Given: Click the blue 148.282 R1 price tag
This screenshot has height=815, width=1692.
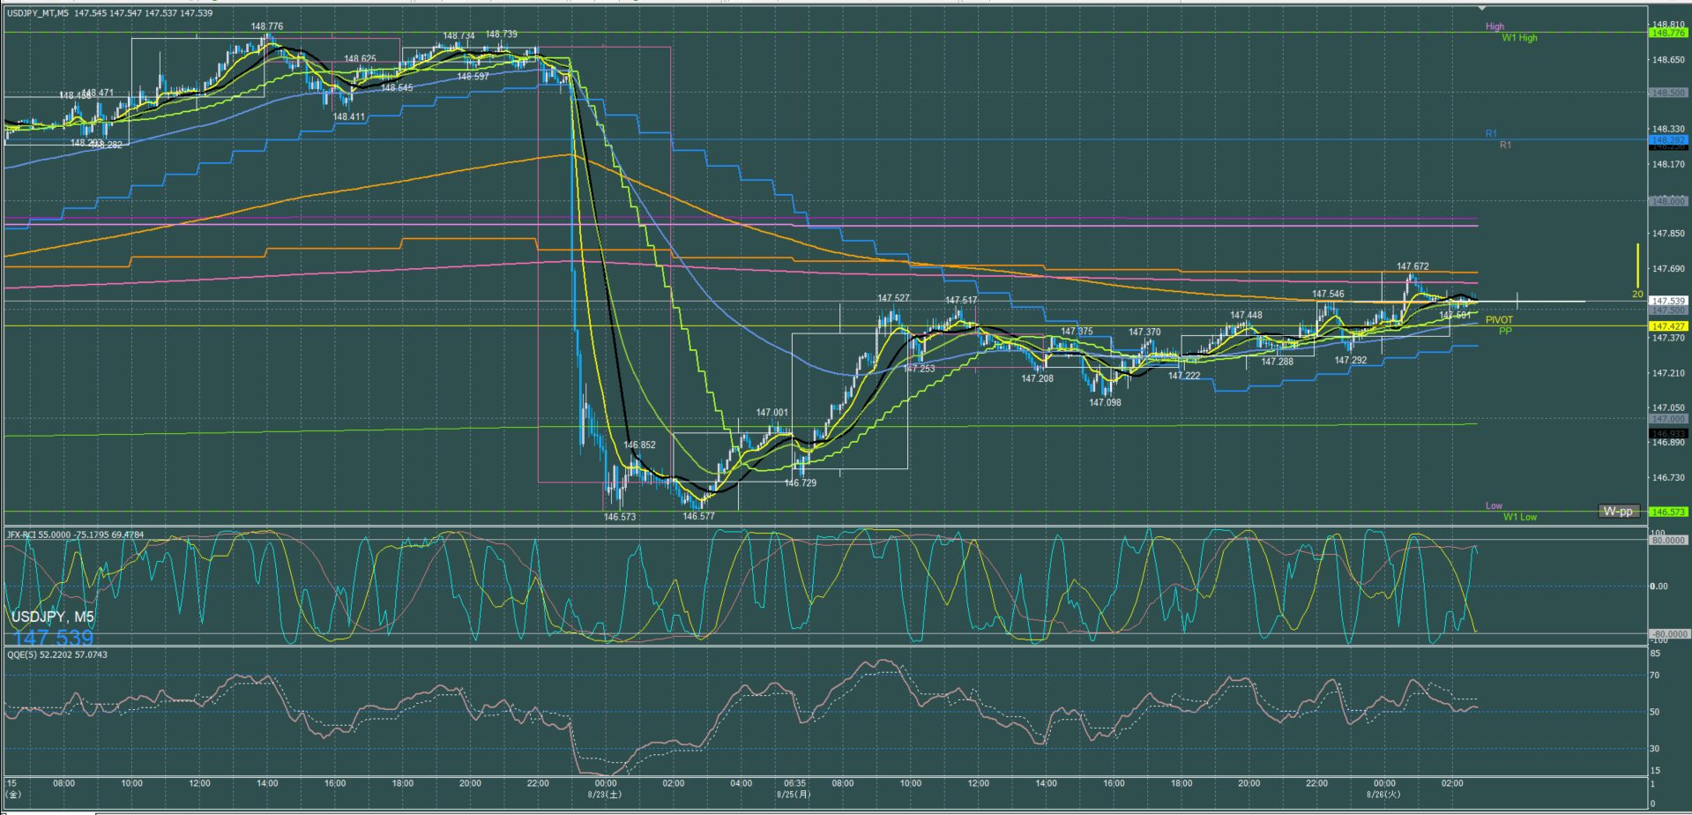Looking at the screenshot, I should [x=1668, y=140].
